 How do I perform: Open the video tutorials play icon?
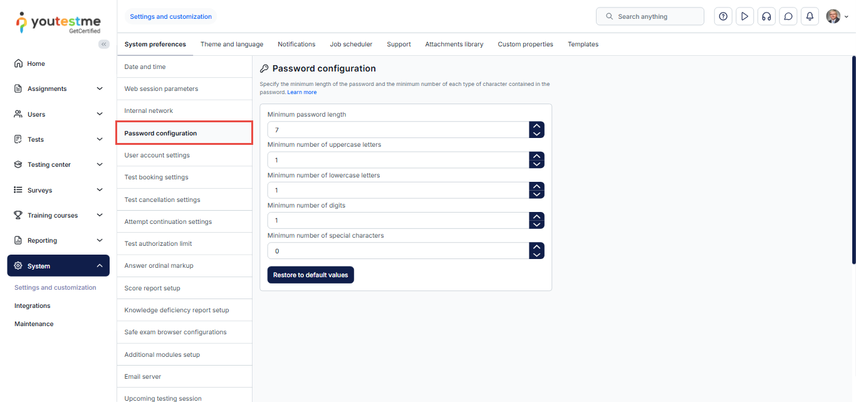744,16
